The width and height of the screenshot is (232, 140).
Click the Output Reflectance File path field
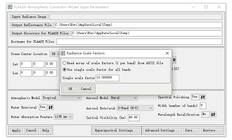coord(138,25)
